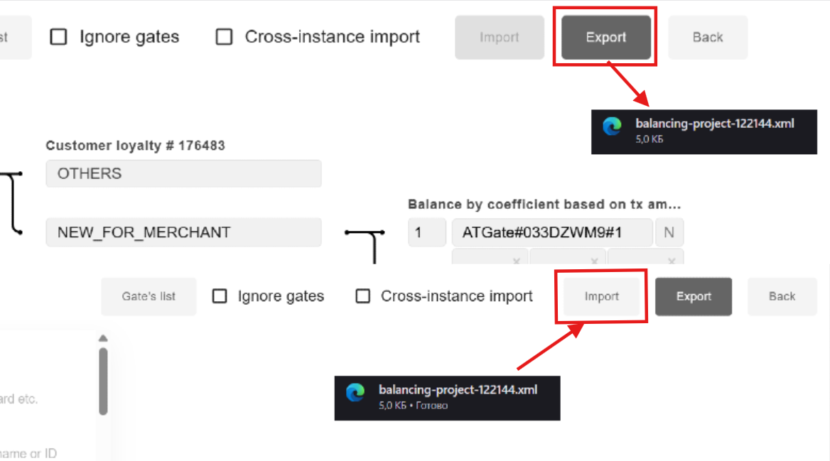Click the scrollbar up arrow in the list panel
830x461 pixels.
pos(103,339)
